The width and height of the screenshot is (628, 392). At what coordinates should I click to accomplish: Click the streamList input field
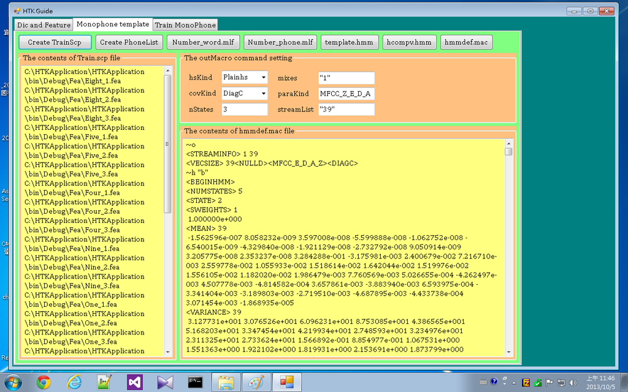coord(347,109)
